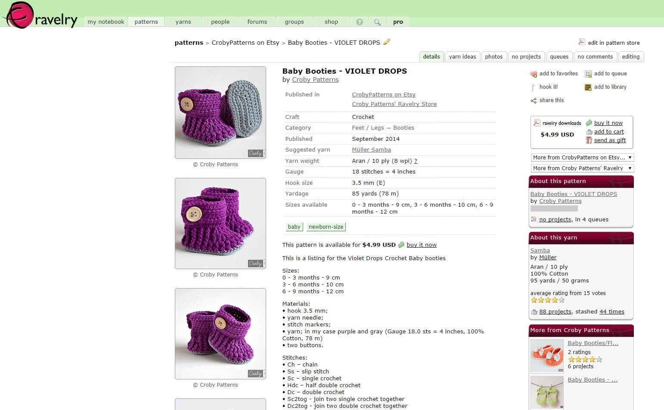Click PDF icon next to edit in pattern store
The height and width of the screenshot is (410, 664).
tap(581, 42)
